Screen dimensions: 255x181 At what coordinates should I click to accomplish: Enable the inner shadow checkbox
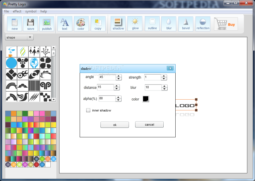pos(88,110)
